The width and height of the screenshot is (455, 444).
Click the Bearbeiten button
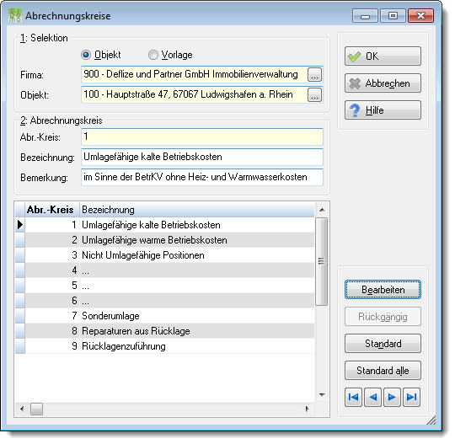coord(383,289)
